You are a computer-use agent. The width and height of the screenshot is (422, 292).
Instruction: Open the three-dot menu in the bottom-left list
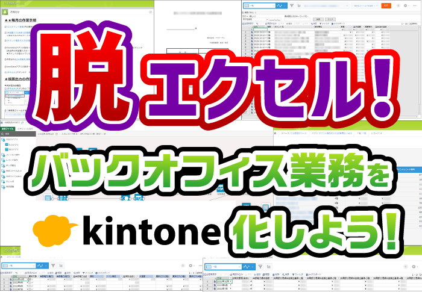click(x=200, y=266)
